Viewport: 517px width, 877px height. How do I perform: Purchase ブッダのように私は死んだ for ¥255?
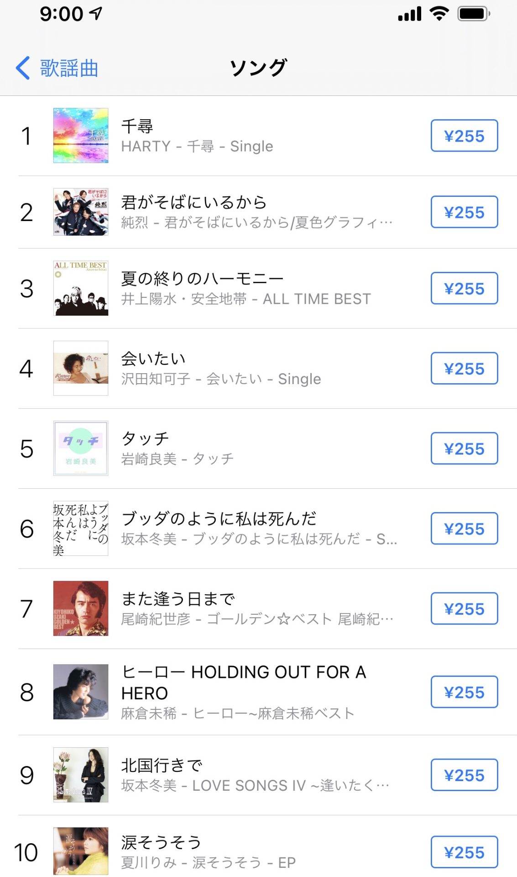tap(464, 528)
